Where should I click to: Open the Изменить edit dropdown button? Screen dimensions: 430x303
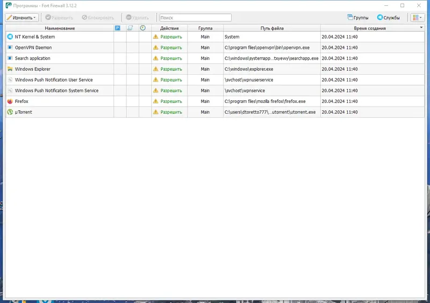pyautogui.click(x=21, y=18)
